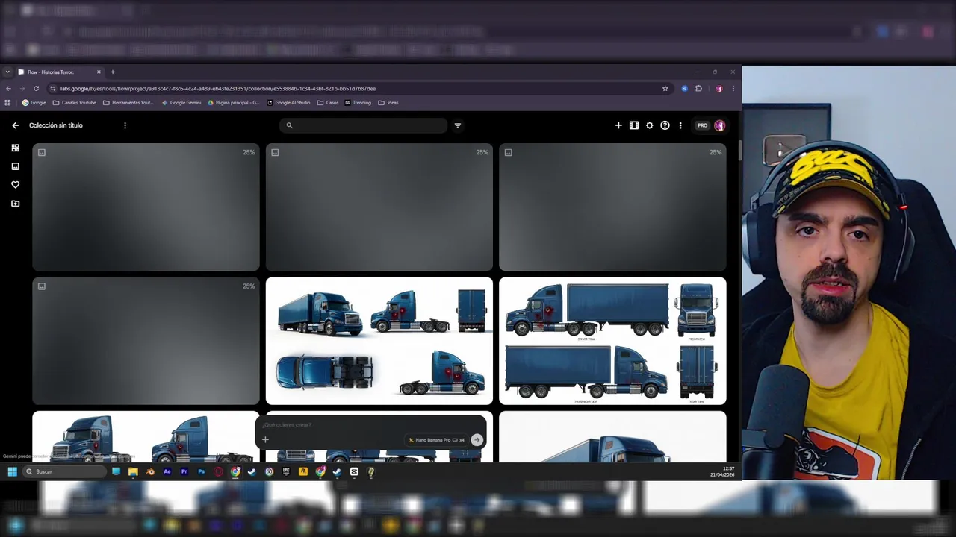Image resolution: width=956 pixels, height=537 pixels.
Task: Open the Google Gemini bookmark
Action: point(181,103)
